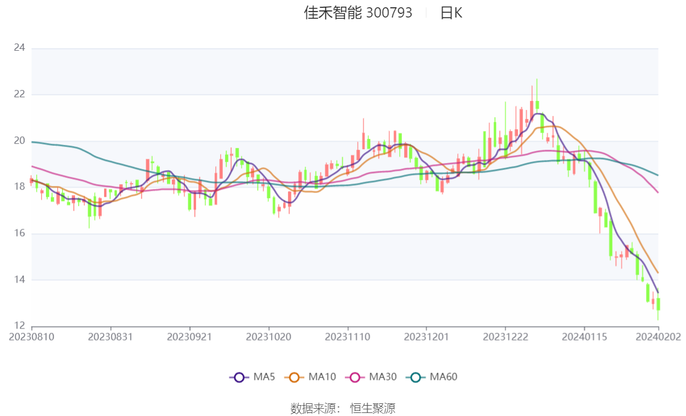Click the y-axis value 18
This screenshot has width=686, height=416.
[19, 187]
